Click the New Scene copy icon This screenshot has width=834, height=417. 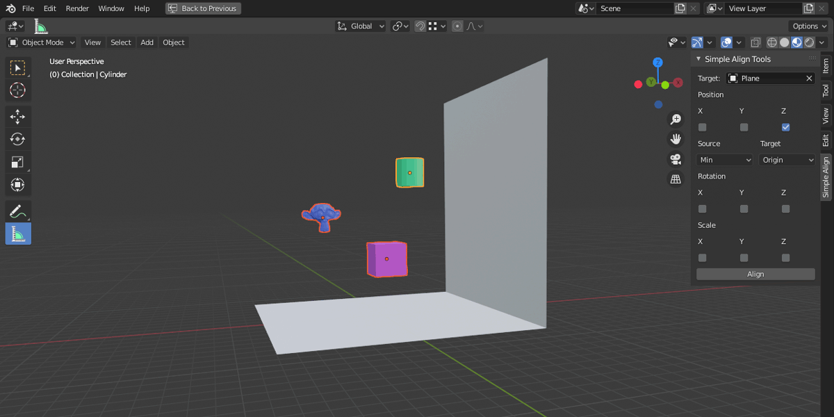[x=680, y=8]
